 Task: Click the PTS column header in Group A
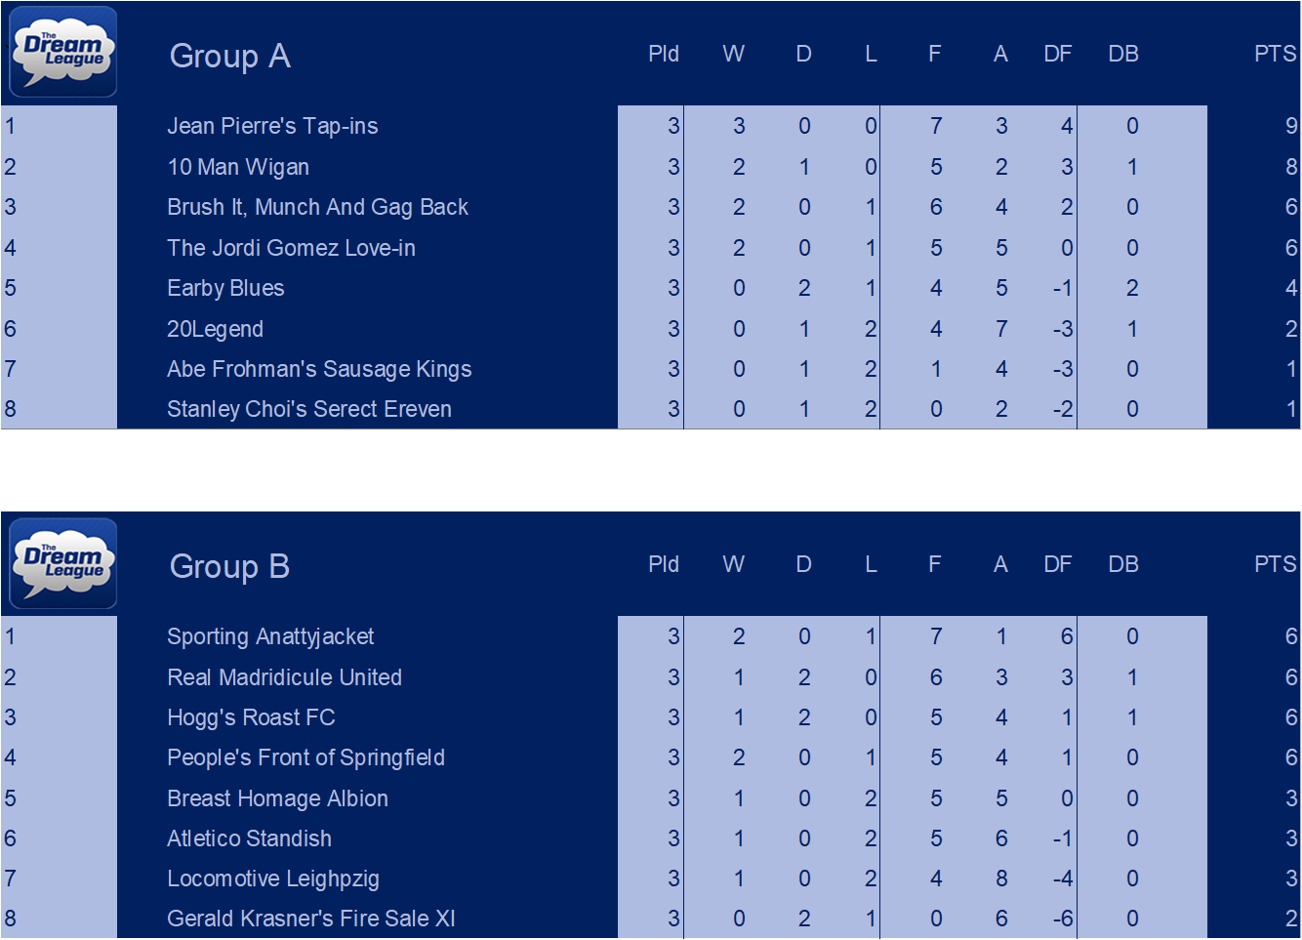click(1275, 54)
